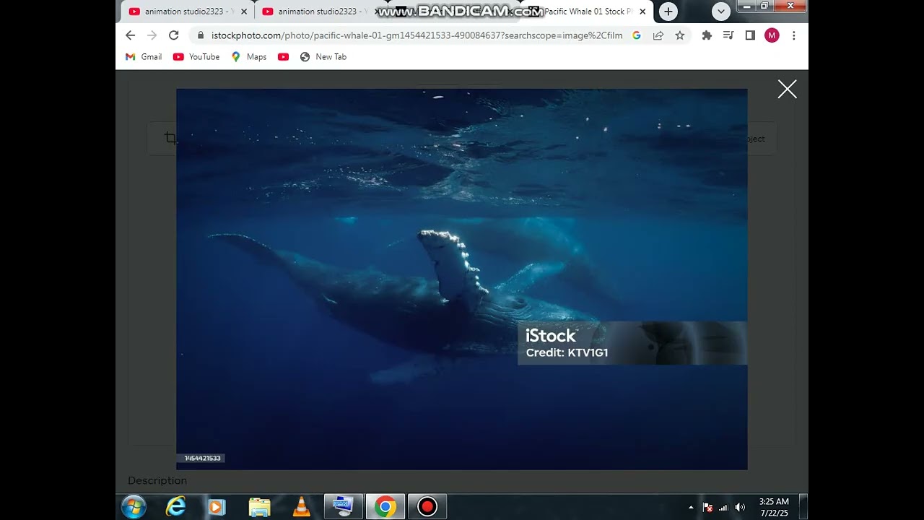
Task: Open the computer monitor taskbar app
Action: pos(343,506)
